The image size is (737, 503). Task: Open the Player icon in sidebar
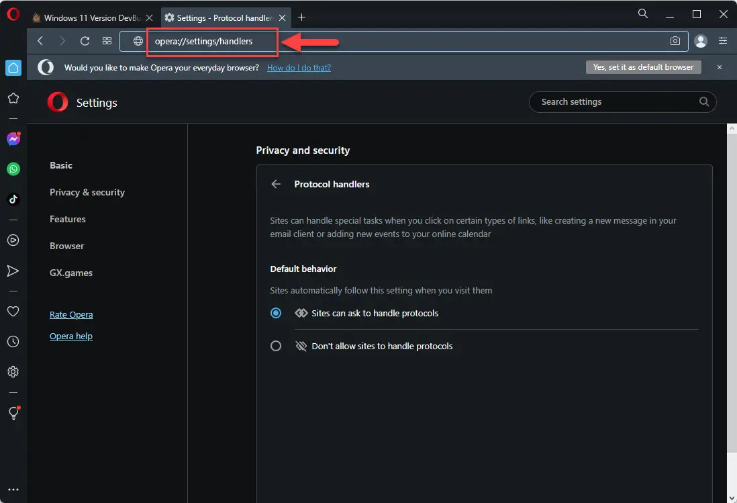[13, 240]
